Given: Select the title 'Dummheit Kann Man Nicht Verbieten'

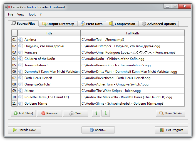Looking at the screenshot, I should 52,72.
